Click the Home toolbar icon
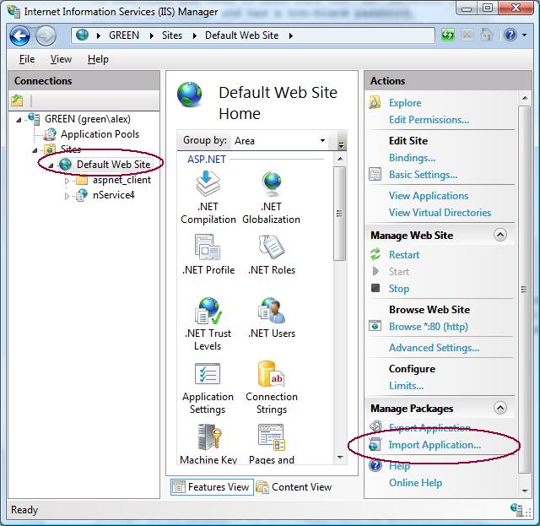The height and width of the screenshot is (526, 540). tap(486, 35)
